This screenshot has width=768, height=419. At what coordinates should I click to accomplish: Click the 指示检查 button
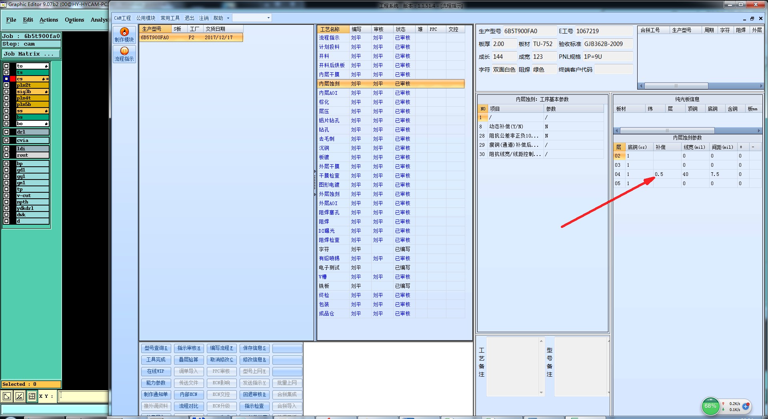(x=254, y=406)
